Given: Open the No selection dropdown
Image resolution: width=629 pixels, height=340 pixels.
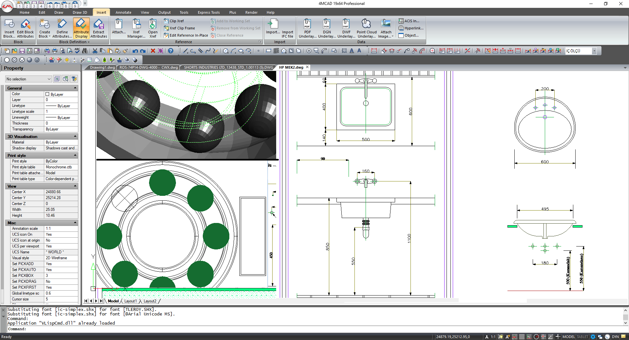Looking at the screenshot, I should point(29,79).
